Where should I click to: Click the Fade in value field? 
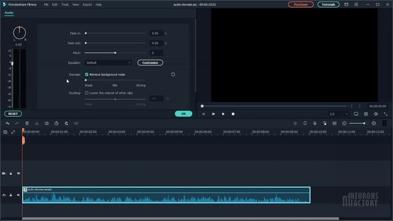point(156,33)
